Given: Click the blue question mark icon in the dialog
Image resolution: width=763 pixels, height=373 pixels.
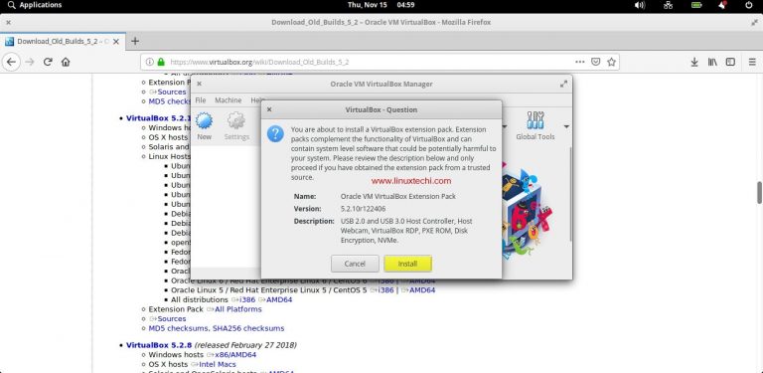Looking at the screenshot, I should pos(275,133).
